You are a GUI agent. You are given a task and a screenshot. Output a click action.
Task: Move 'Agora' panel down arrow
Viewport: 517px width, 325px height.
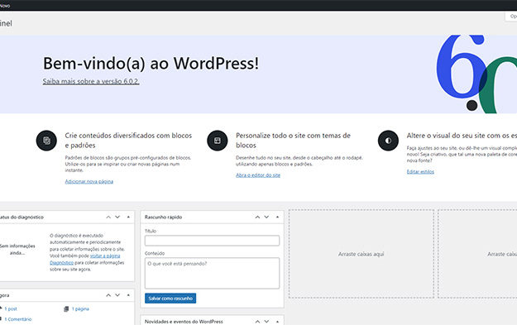(117, 295)
